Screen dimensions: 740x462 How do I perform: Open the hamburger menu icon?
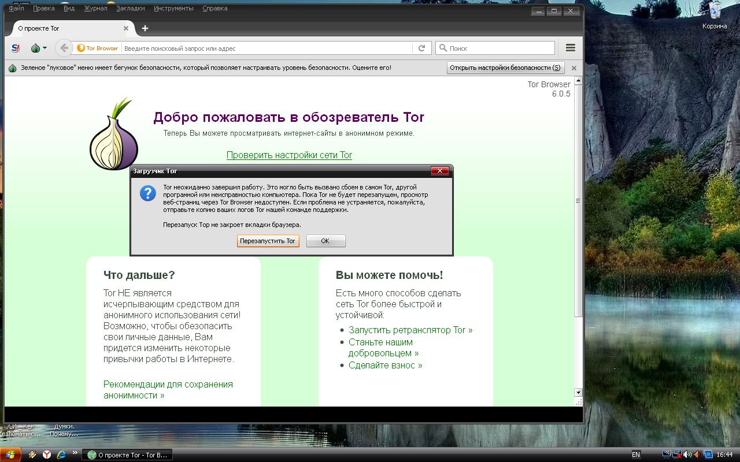click(x=571, y=48)
